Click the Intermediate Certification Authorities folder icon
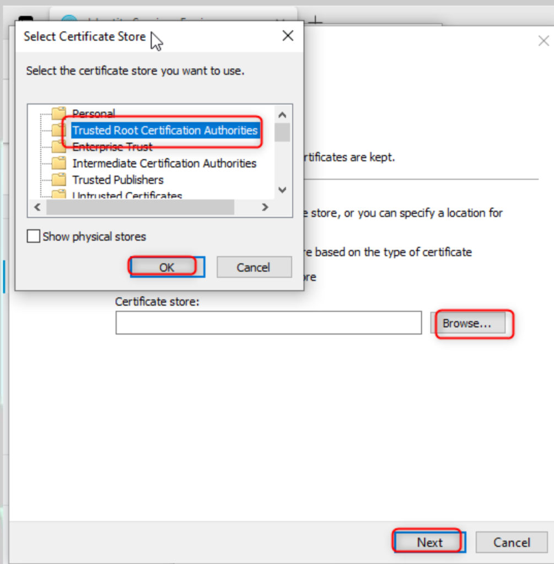 tap(58, 163)
